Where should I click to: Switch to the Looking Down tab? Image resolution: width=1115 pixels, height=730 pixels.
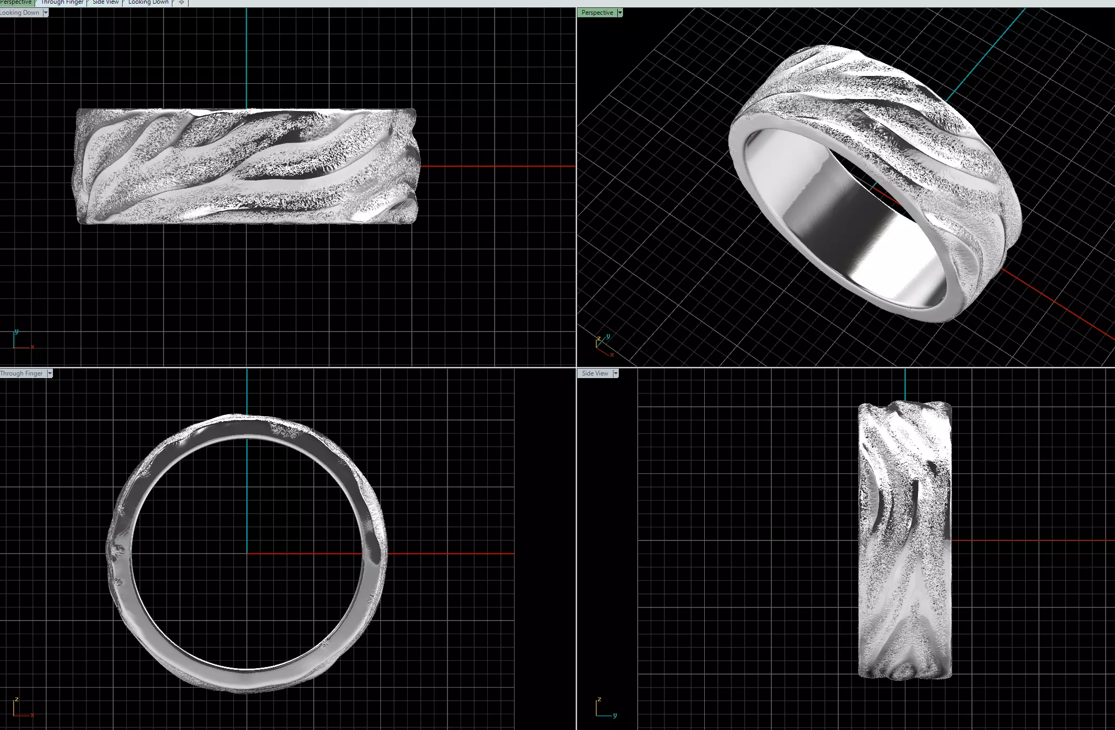pos(148,3)
